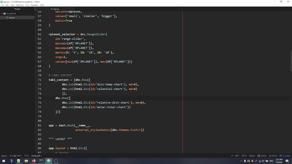Open the Help menu

click(x=42, y=5)
